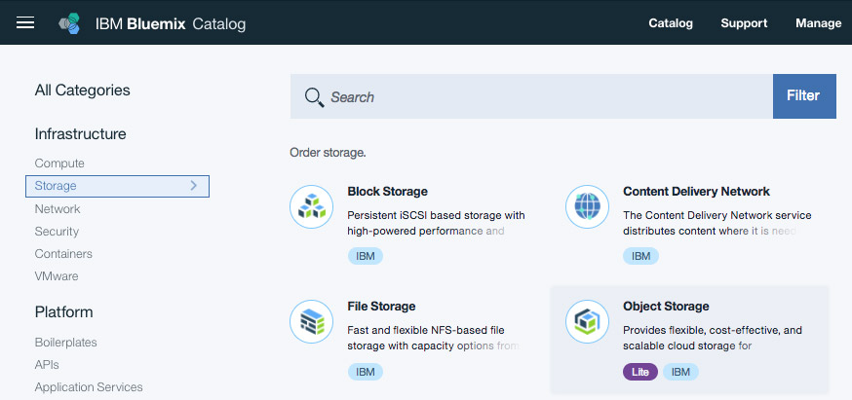Click the IBM tag under Block Storage
The height and width of the screenshot is (400, 852).
pos(366,256)
